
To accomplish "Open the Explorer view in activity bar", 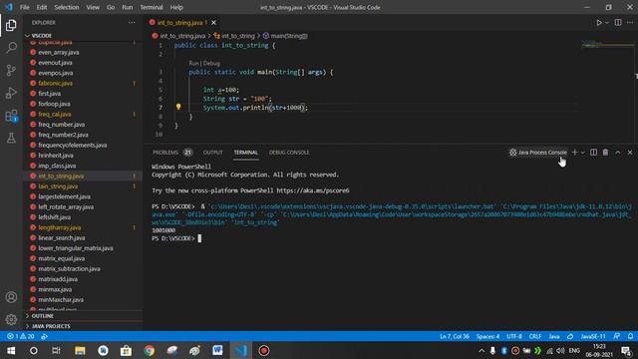I will [11, 25].
